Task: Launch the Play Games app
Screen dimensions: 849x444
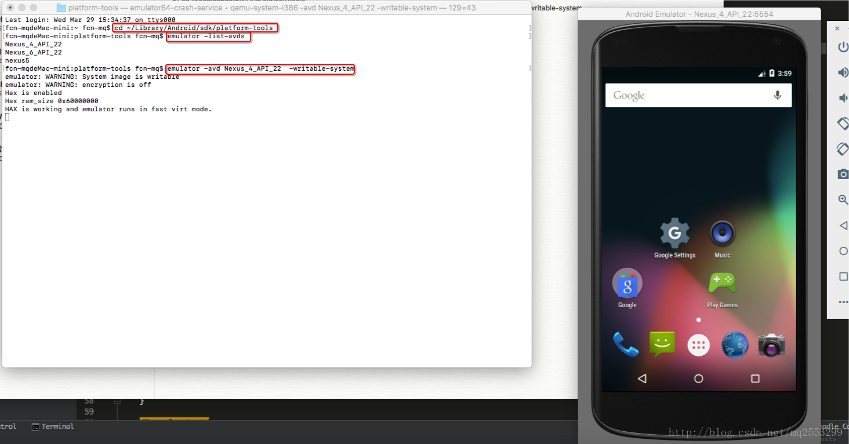Action: pos(722,289)
